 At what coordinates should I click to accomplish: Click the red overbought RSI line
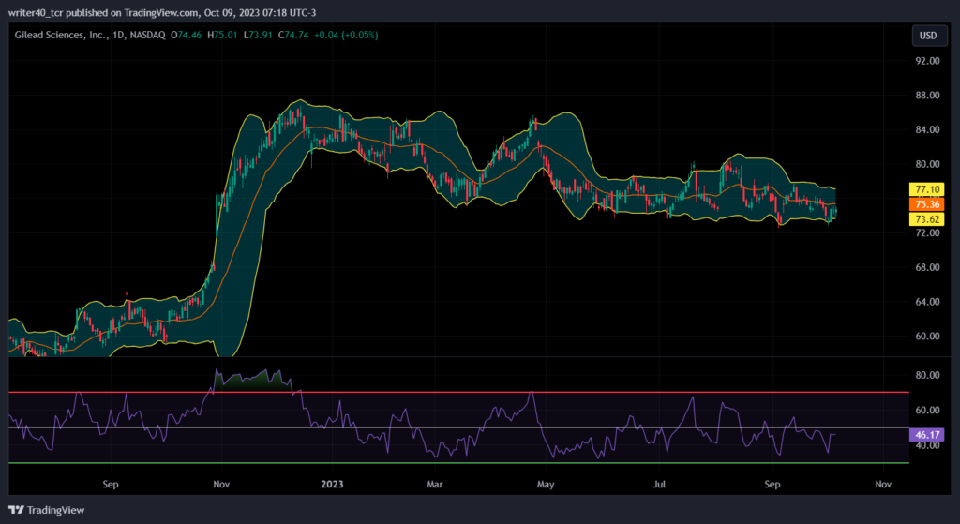click(x=457, y=393)
